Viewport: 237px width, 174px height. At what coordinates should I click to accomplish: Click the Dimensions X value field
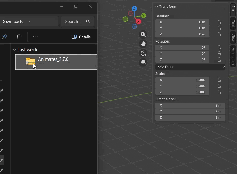pyautogui.click(x=190, y=105)
